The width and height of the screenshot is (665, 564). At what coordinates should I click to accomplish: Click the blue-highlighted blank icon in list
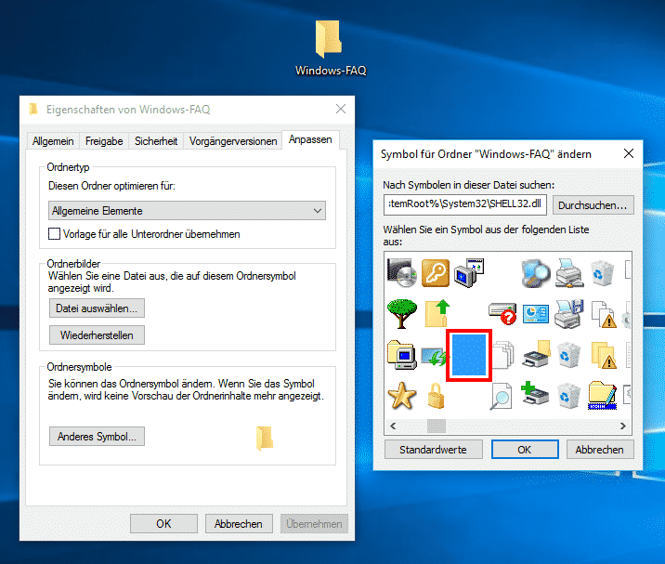pos(469,355)
